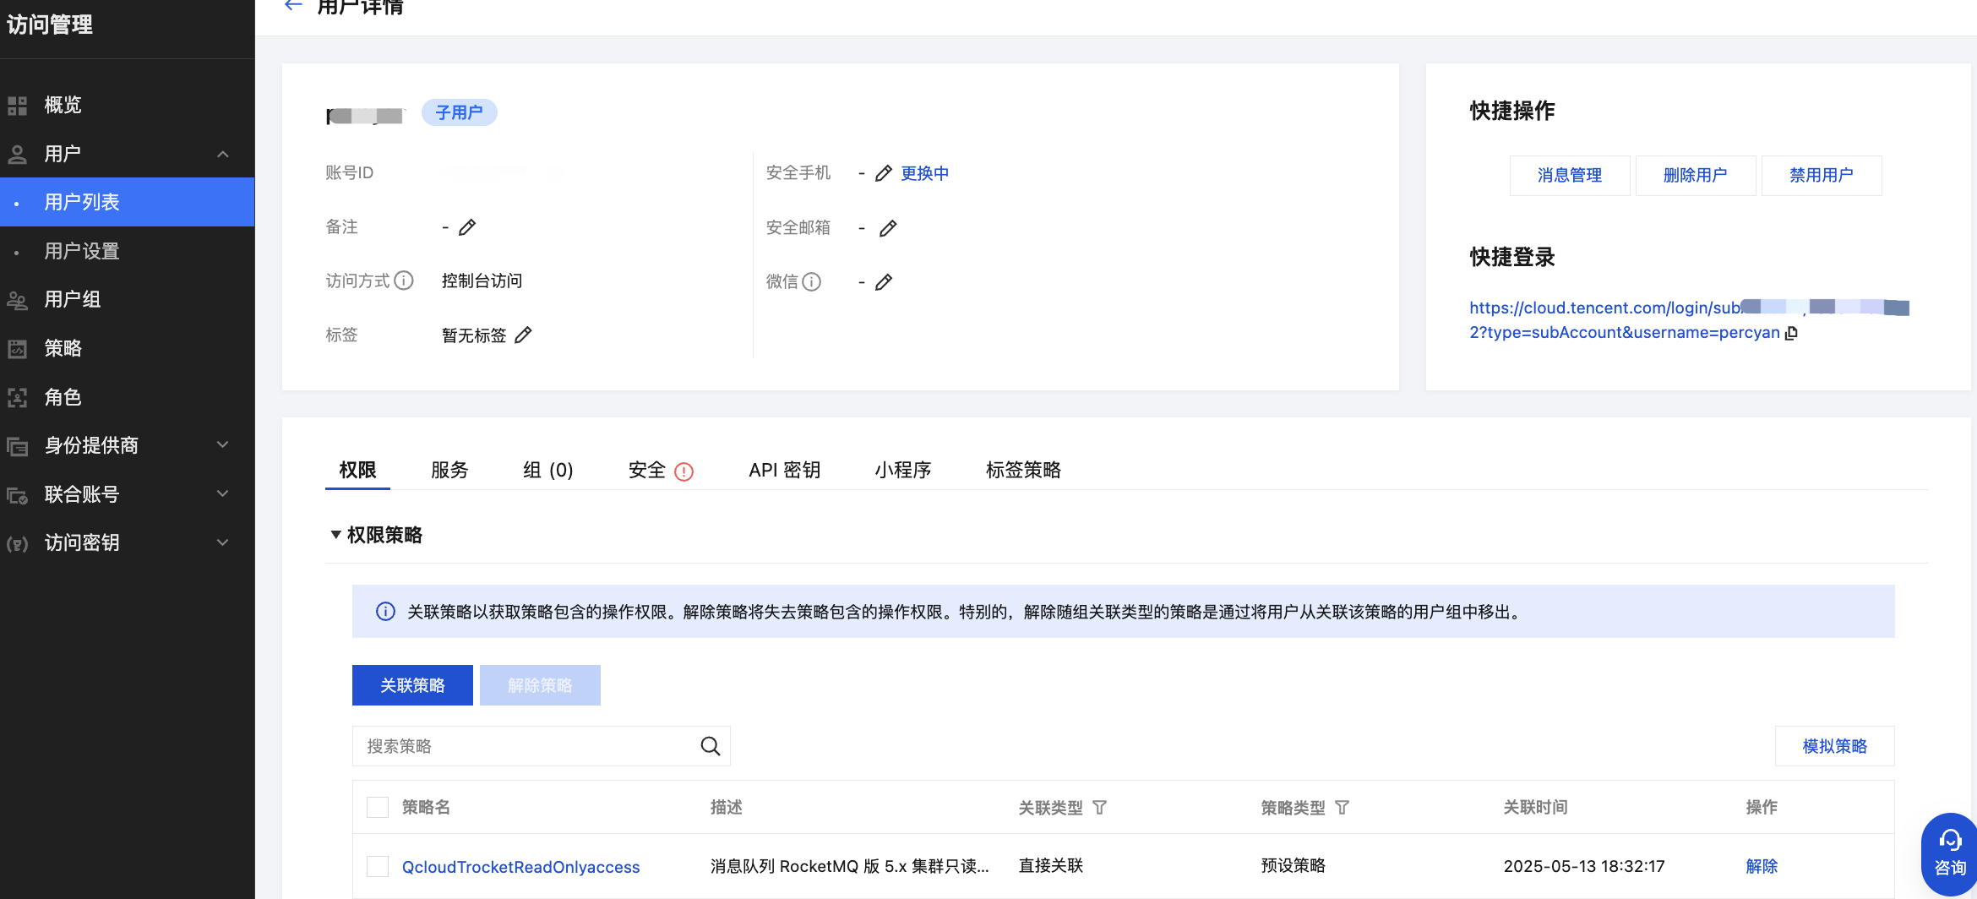Click the 2025-05-13 18:32:17 association time
Image resolution: width=1977 pixels, height=899 pixels.
pyautogui.click(x=1584, y=866)
